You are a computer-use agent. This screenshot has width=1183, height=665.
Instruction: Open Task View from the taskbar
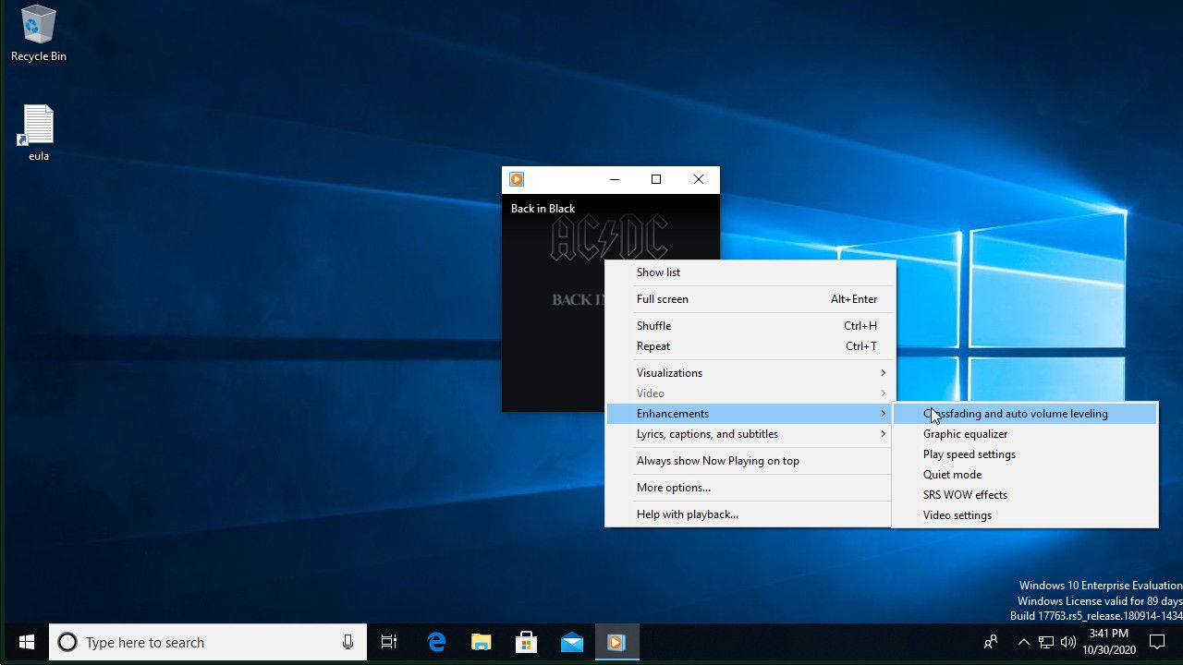coord(389,642)
